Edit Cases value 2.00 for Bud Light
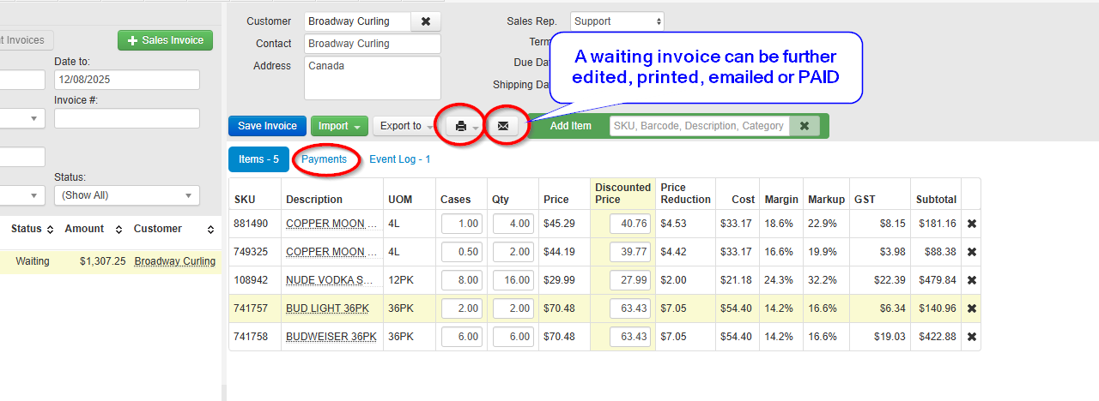 [462, 308]
